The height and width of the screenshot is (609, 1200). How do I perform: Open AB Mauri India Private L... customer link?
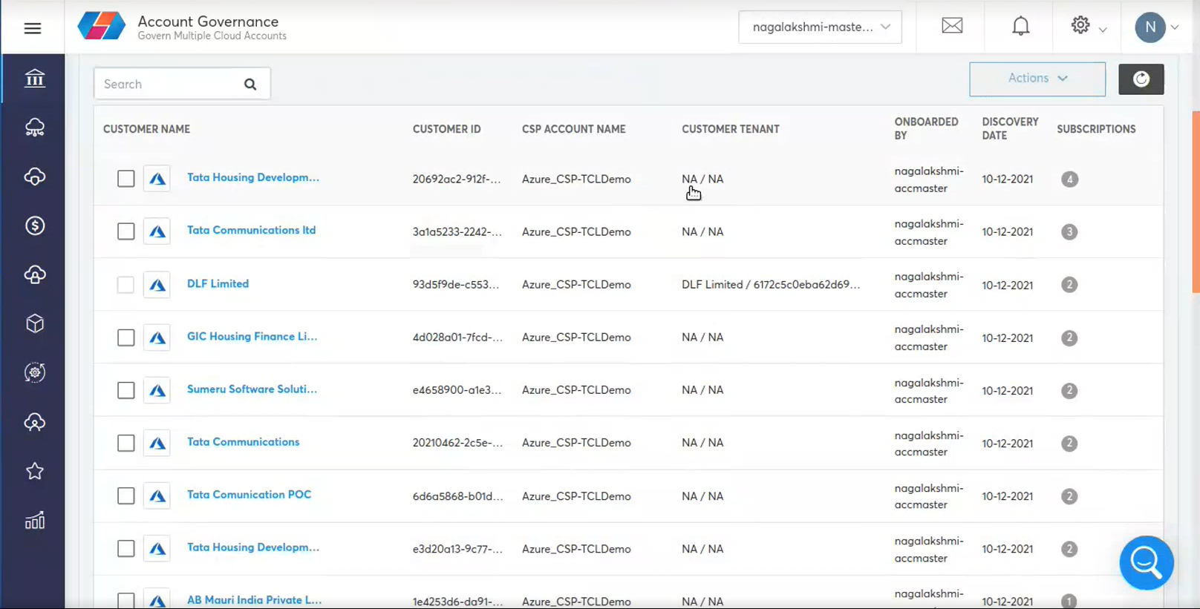coord(254,599)
